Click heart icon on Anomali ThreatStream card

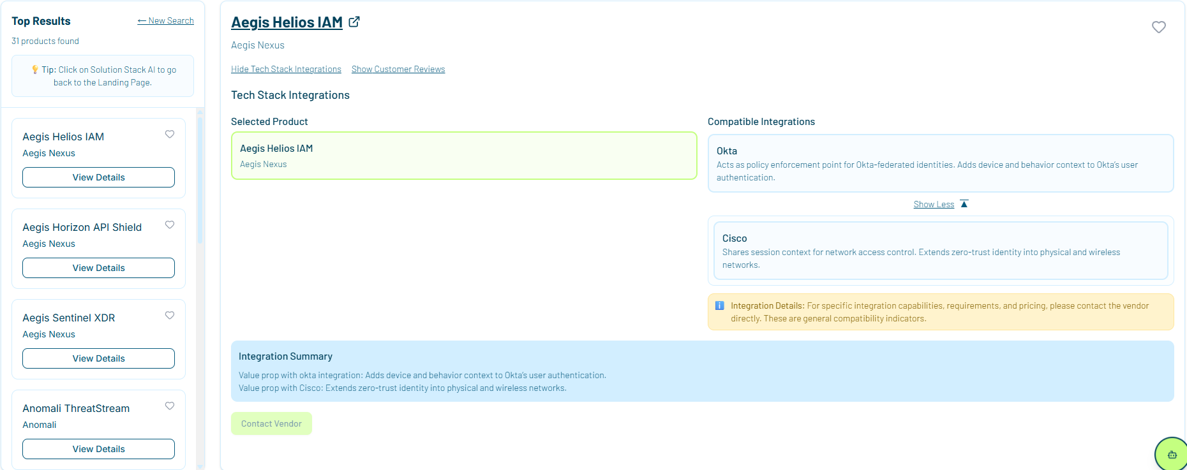pos(170,406)
